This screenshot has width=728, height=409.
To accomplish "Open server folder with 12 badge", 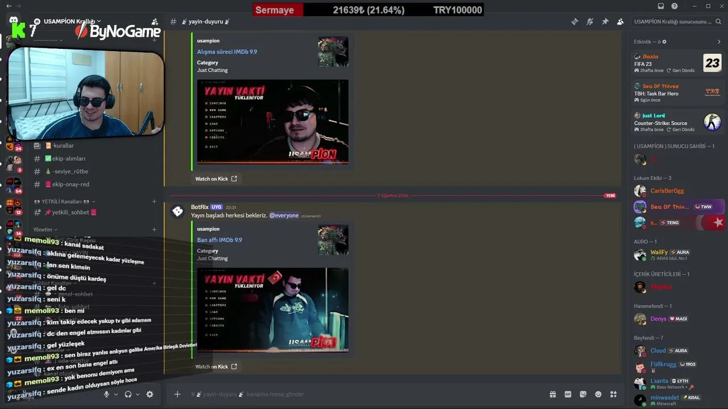I will pos(14,207).
